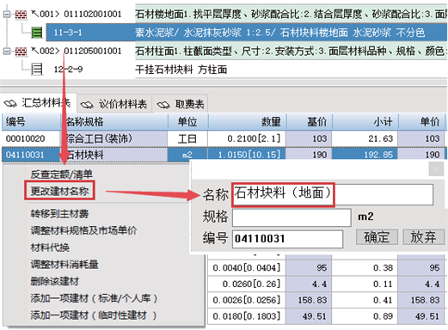Click the 单价 column header
The height and width of the screenshot is (330, 448).
coord(421,122)
